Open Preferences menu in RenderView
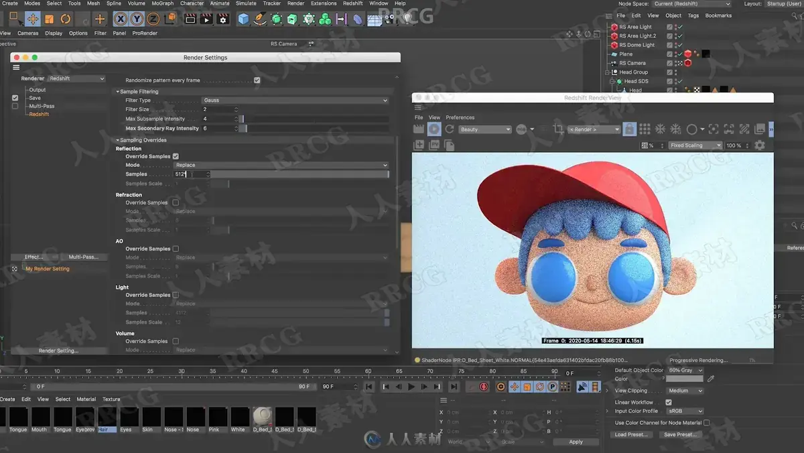Viewport: 804px width, 453px height. [460, 117]
